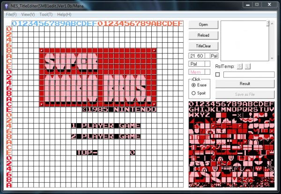Click the 'TOP-' text on the canvas

(87, 153)
